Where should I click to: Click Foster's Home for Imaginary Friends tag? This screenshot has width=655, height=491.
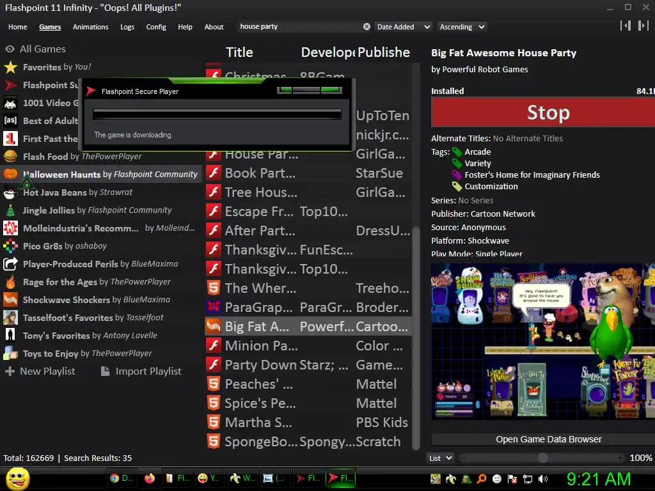coord(532,175)
